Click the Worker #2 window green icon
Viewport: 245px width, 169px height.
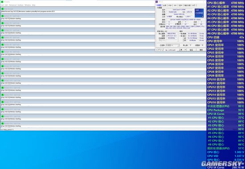tap(3, 23)
